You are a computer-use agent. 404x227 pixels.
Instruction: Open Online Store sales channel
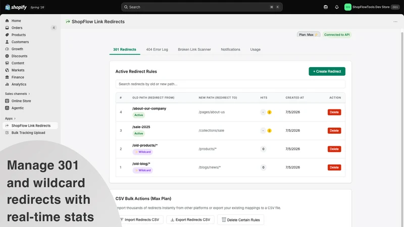[21, 101]
